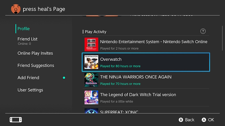This screenshot has height=126, width=225.
Task: Click Nintendo Entertainment System - Nintendo Switch Online title
Action: 154,42
